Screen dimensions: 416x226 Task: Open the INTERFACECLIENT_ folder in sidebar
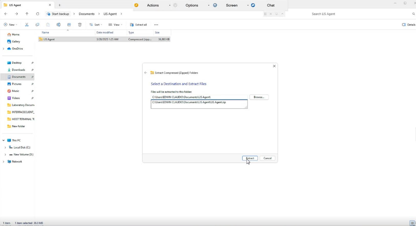(x=20, y=112)
